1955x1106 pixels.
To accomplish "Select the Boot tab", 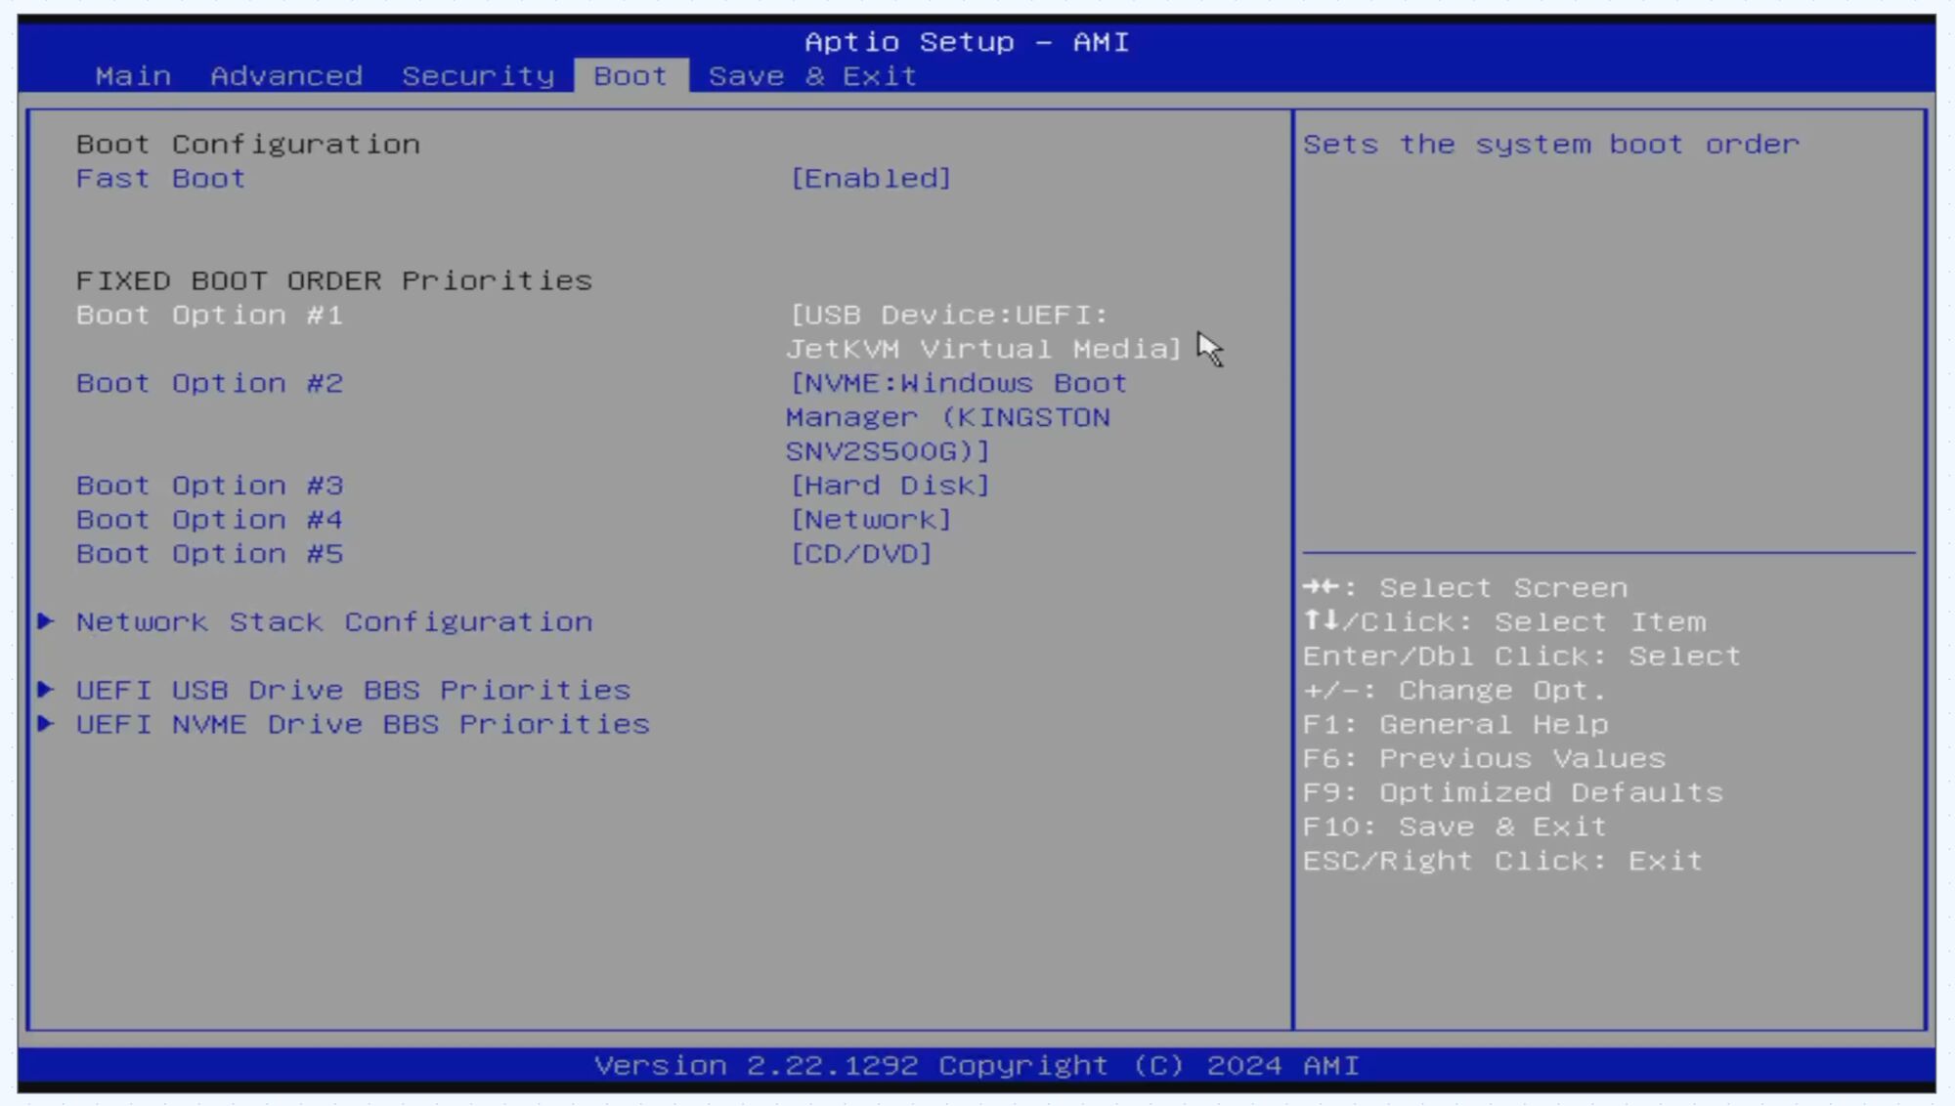I will click(x=630, y=76).
